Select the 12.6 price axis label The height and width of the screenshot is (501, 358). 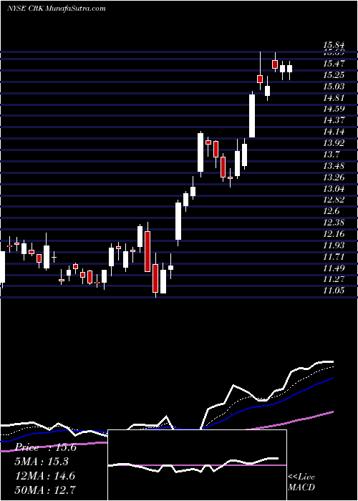(331, 211)
